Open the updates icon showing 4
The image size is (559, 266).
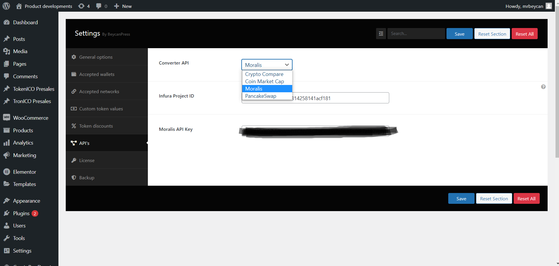coord(81,6)
